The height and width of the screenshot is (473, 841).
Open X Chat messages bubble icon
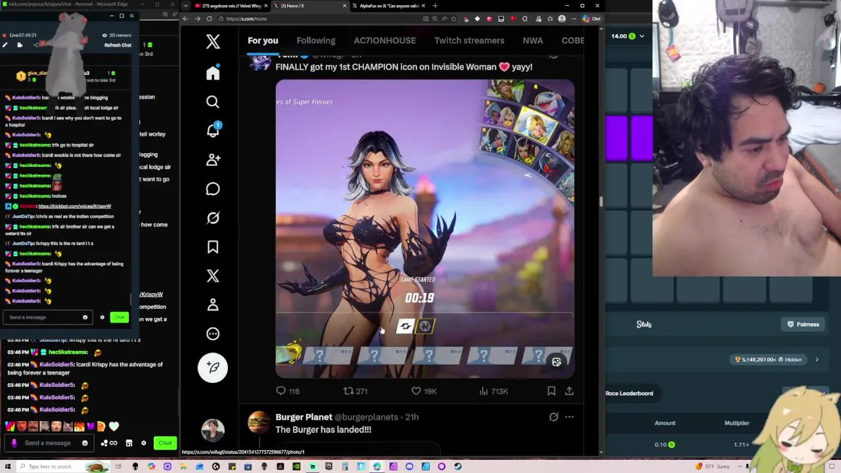[x=213, y=189]
